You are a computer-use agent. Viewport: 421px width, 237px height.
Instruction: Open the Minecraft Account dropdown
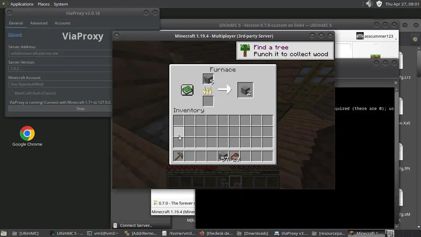pos(60,84)
